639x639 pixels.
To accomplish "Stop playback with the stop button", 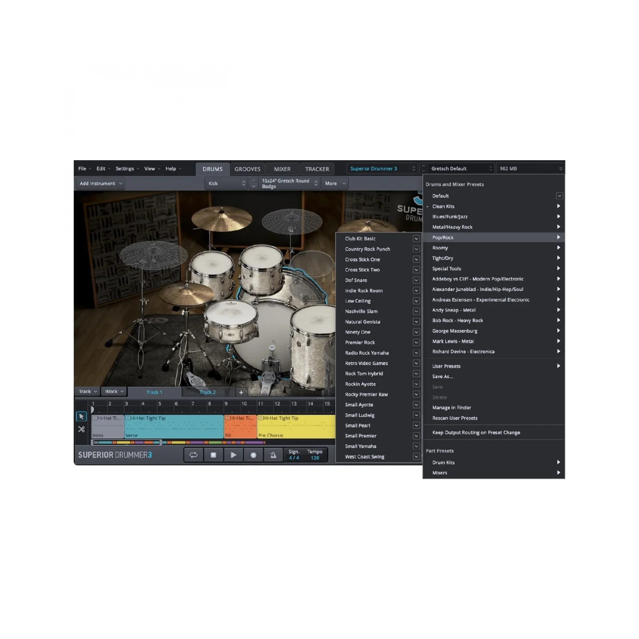I will coord(213,455).
